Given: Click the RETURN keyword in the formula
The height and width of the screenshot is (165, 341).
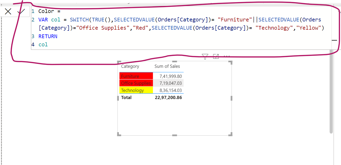Looking at the screenshot, I should (x=48, y=36).
